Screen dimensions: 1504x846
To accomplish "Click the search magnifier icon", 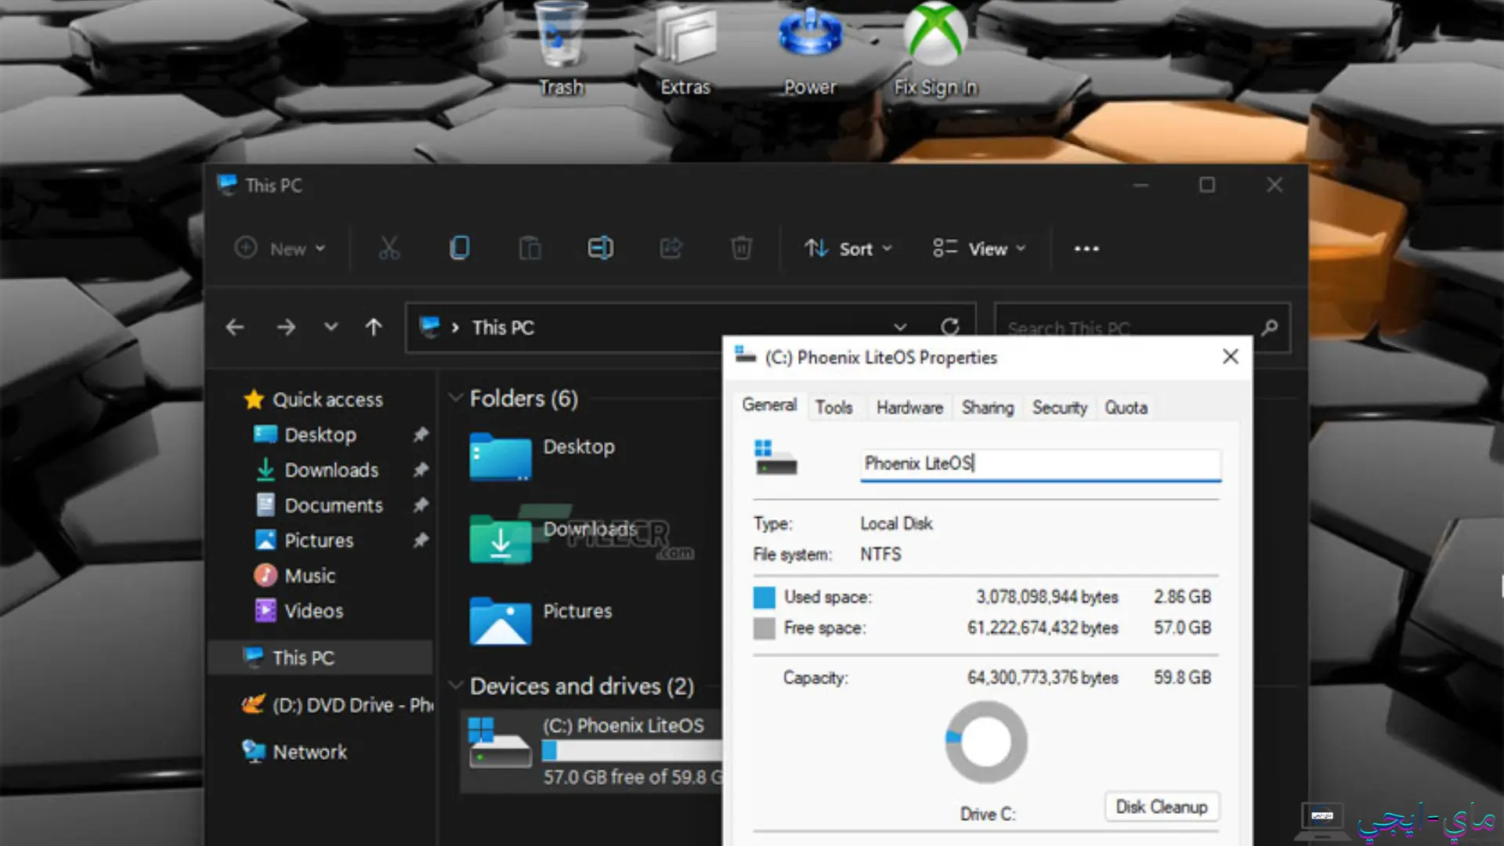I will pos(1269,327).
